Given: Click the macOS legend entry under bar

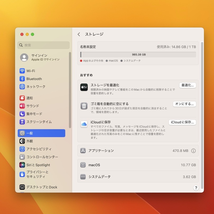Looking at the screenshot, I should click(x=112, y=61).
